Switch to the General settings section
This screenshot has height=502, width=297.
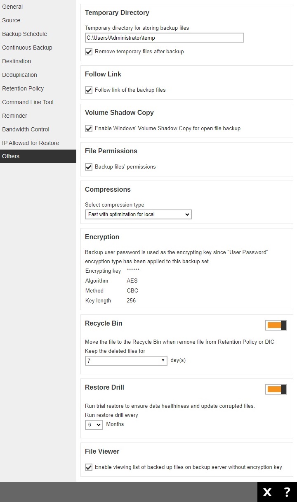click(x=12, y=7)
